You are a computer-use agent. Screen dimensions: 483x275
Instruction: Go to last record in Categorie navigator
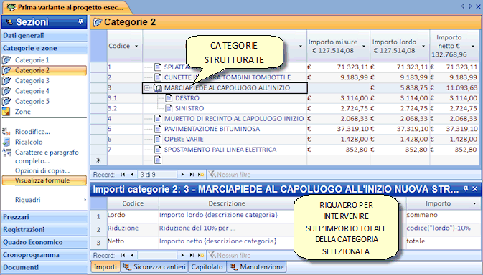coord(192,175)
